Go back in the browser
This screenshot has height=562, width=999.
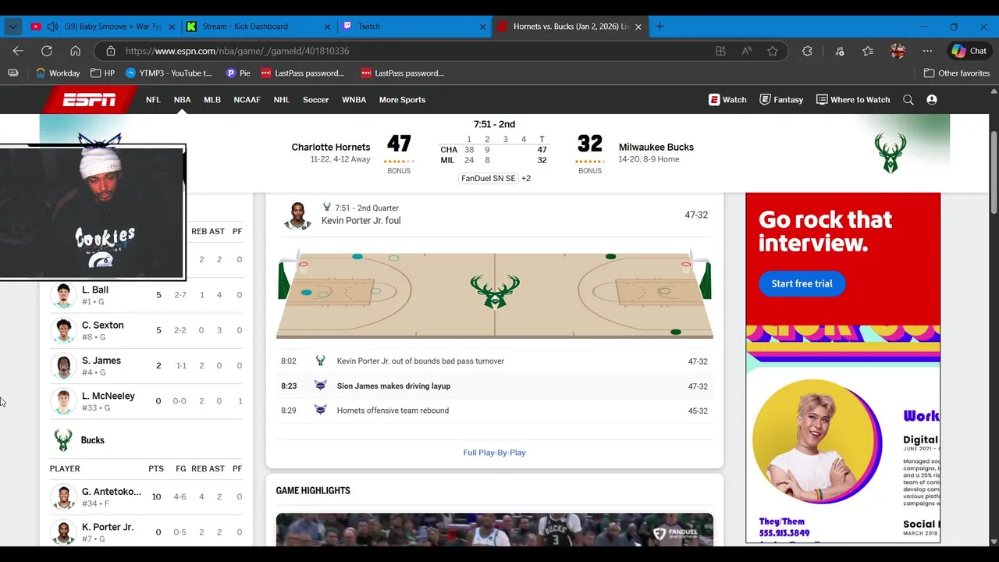[18, 51]
